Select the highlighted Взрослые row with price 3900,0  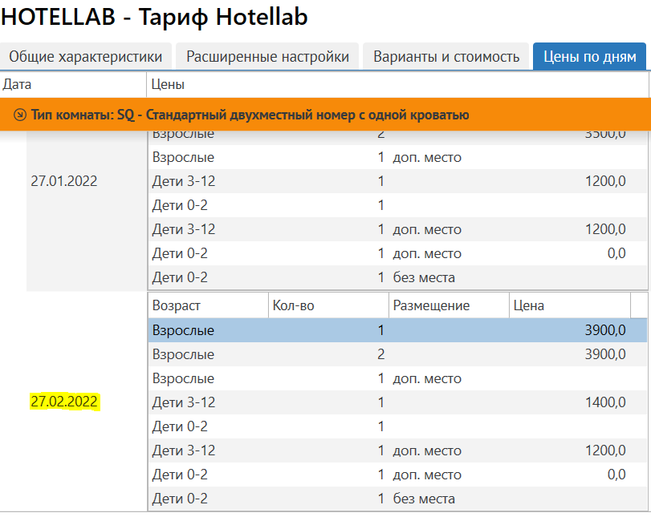[397, 330]
